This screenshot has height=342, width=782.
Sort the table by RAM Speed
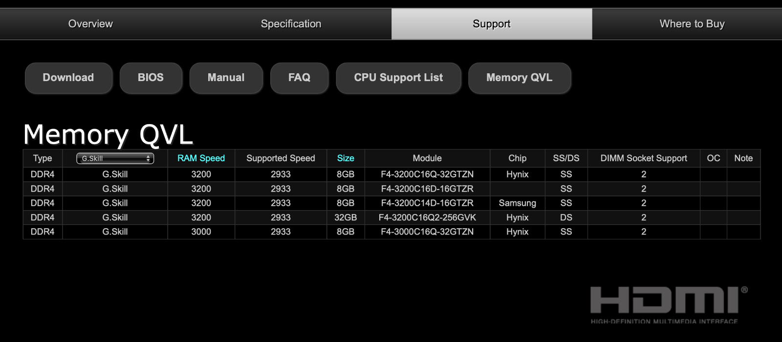click(x=201, y=158)
